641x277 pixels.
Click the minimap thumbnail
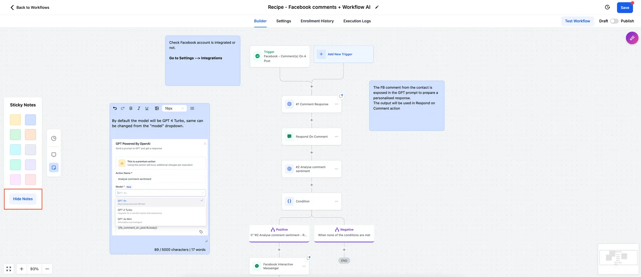[x=618, y=259]
